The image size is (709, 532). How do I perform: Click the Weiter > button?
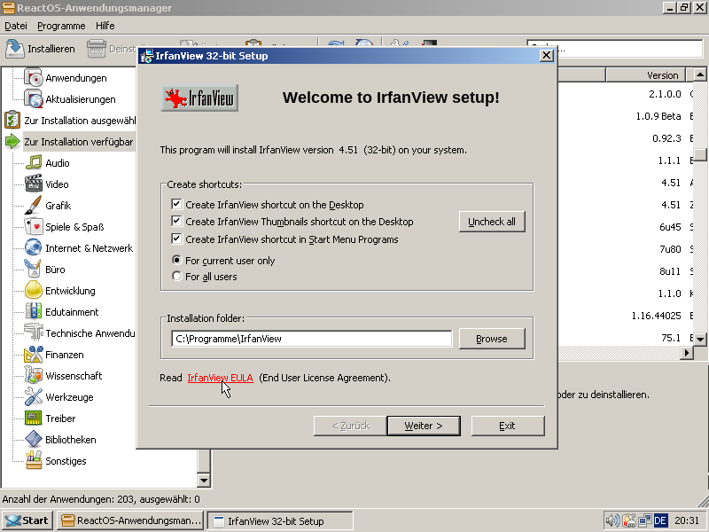tap(424, 426)
